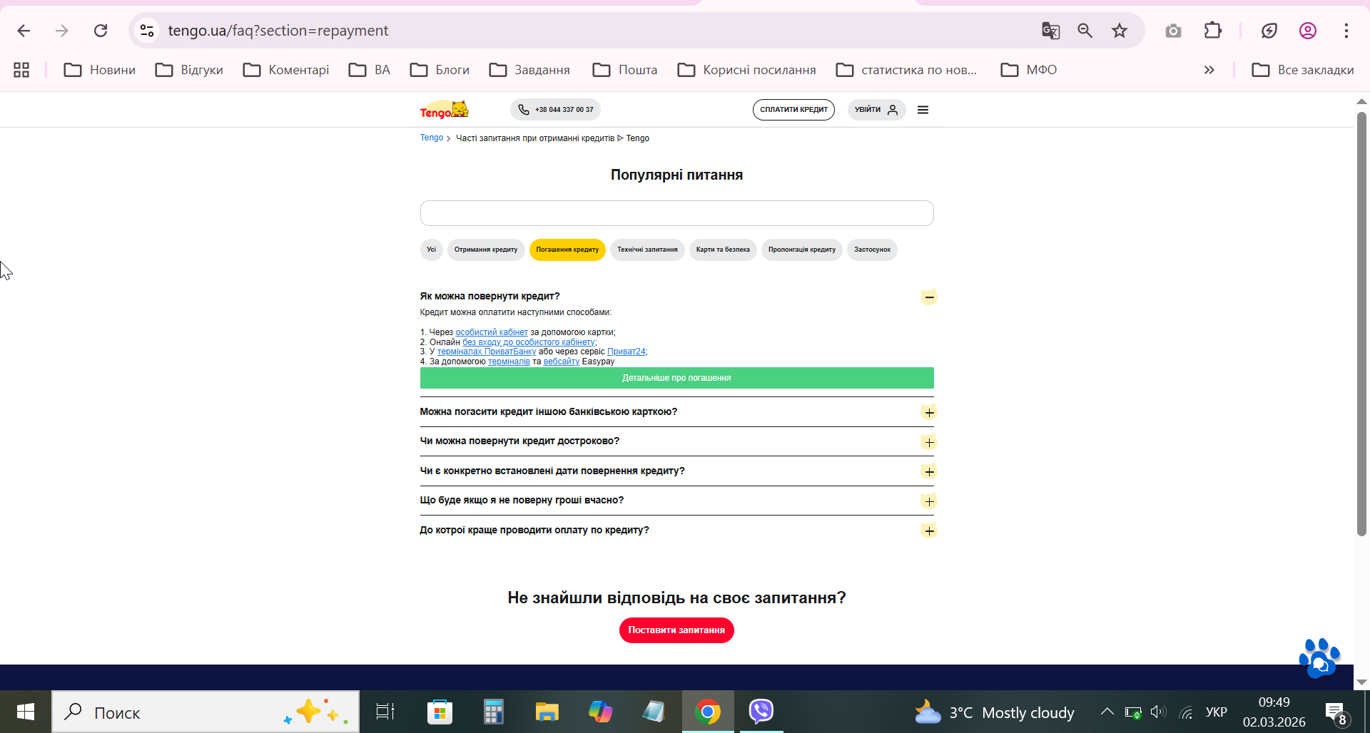
Task: Expand 'Можна погасити кредит іншою банківською карткою?'
Action: 928,412
